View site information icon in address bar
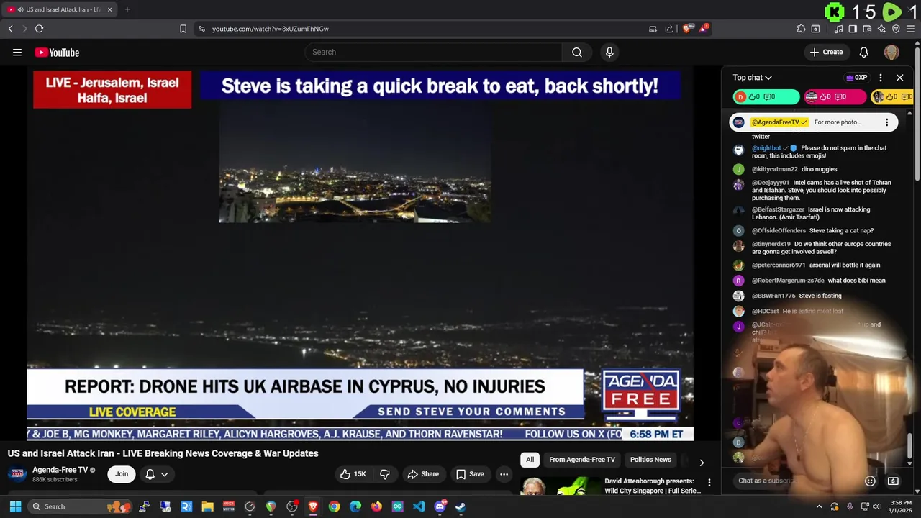This screenshot has width=921, height=518. (201, 29)
